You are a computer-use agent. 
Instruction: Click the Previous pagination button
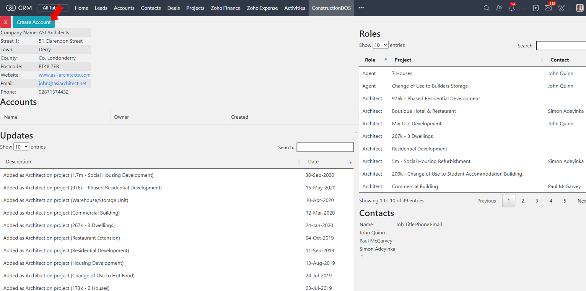coord(487,201)
